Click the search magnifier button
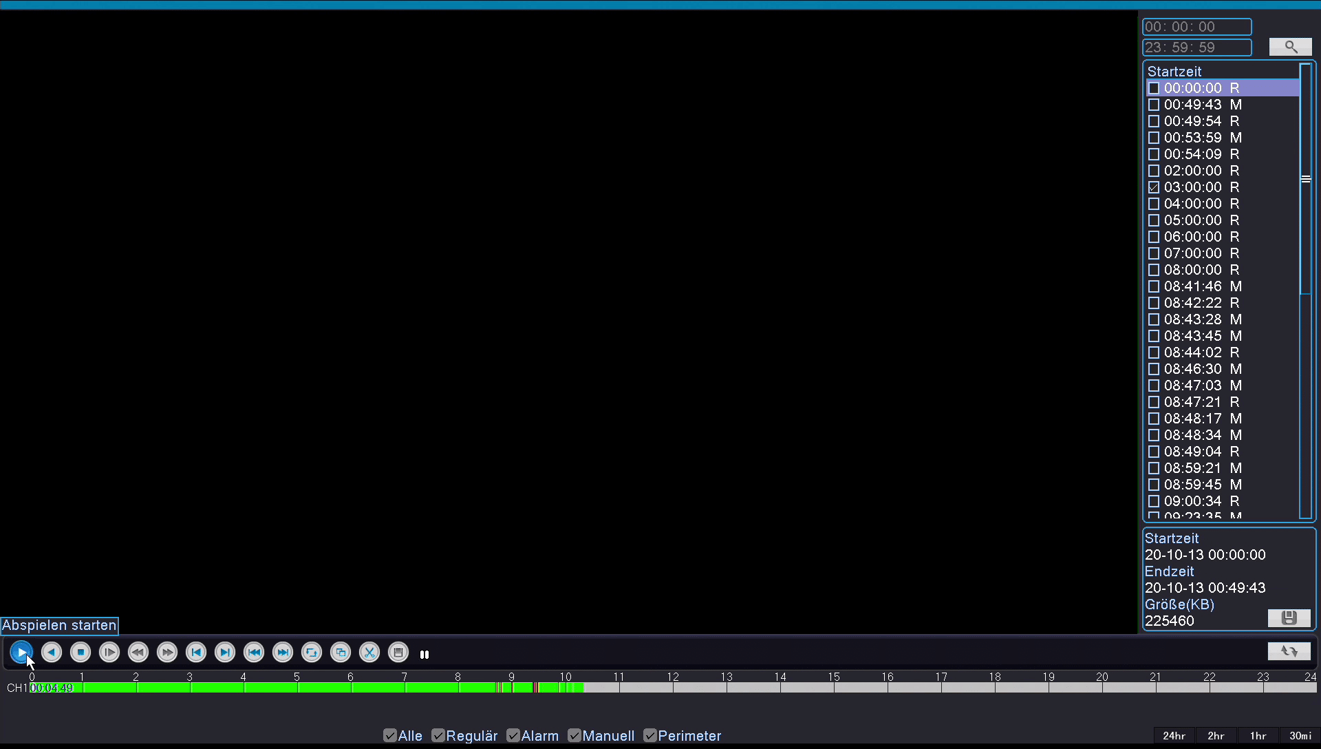1321x749 pixels. coord(1291,47)
